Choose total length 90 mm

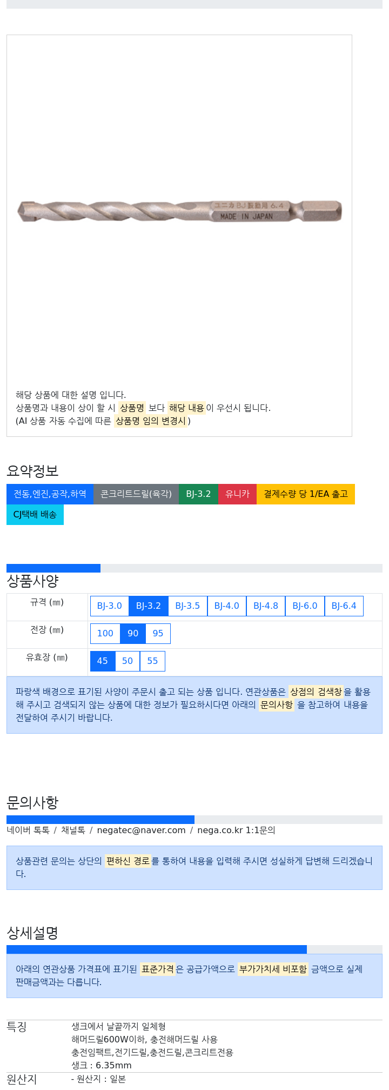point(133,634)
